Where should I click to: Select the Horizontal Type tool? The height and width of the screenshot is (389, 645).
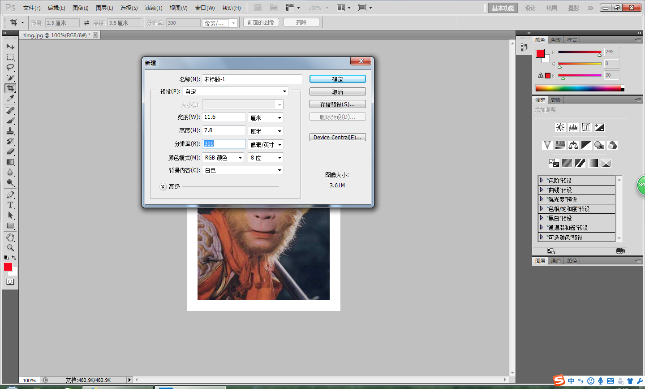pyautogui.click(x=10, y=205)
